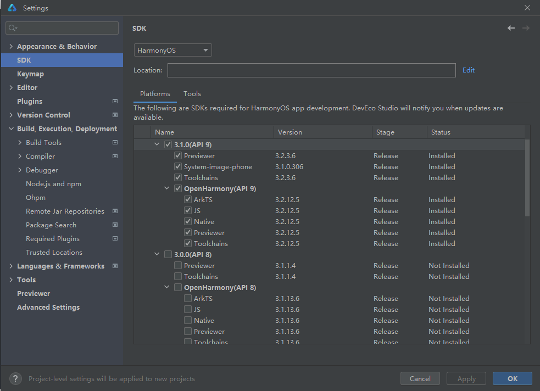
Task: Expand the Editor section
Action: point(11,87)
